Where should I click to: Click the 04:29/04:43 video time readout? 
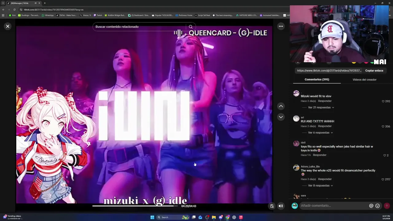(x=189, y=206)
